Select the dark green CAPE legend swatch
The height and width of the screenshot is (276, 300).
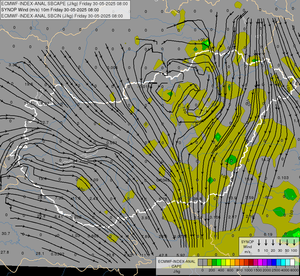coord(214,263)
